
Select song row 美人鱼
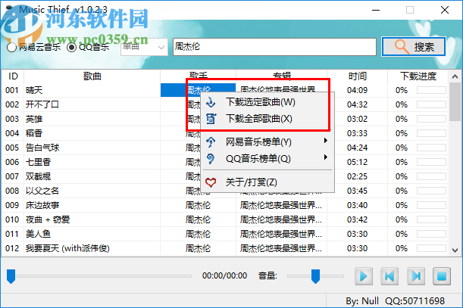click(x=225, y=234)
